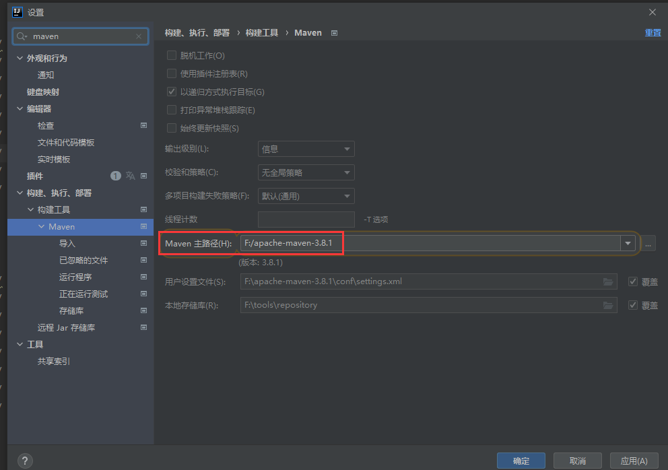This screenshot has height=470, width=668.
Task: Collapse the 编辑器 tree node
Action: click(20, 108)
